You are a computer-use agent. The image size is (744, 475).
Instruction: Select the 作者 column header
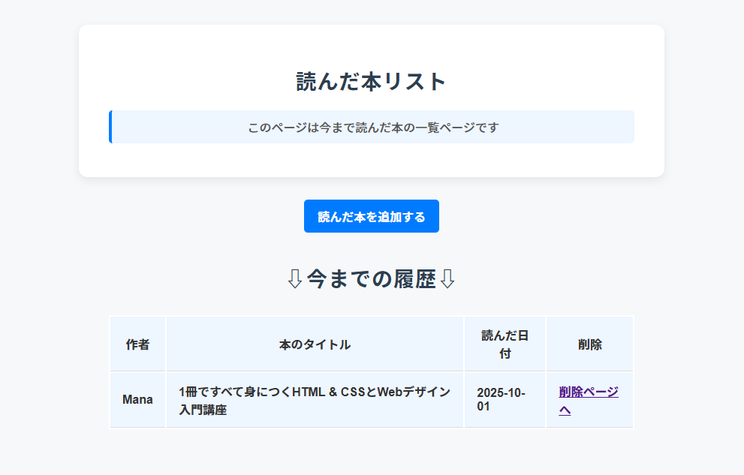137,344
